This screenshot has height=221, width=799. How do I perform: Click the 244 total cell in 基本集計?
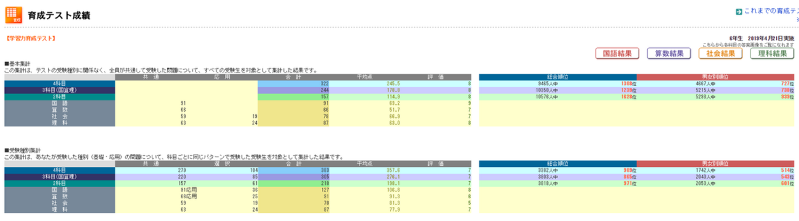click(294, 90)
